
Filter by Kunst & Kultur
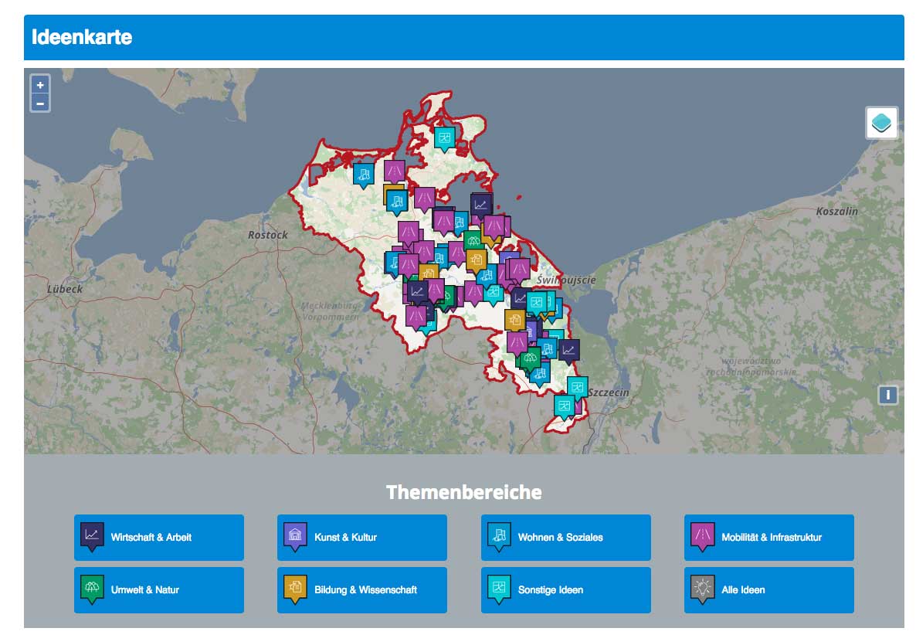point(361,537)
